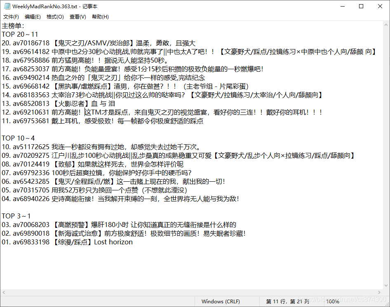This screenshot has height=307, width=390.
Task: Click the av68940226 line
Action: (120, 199)
